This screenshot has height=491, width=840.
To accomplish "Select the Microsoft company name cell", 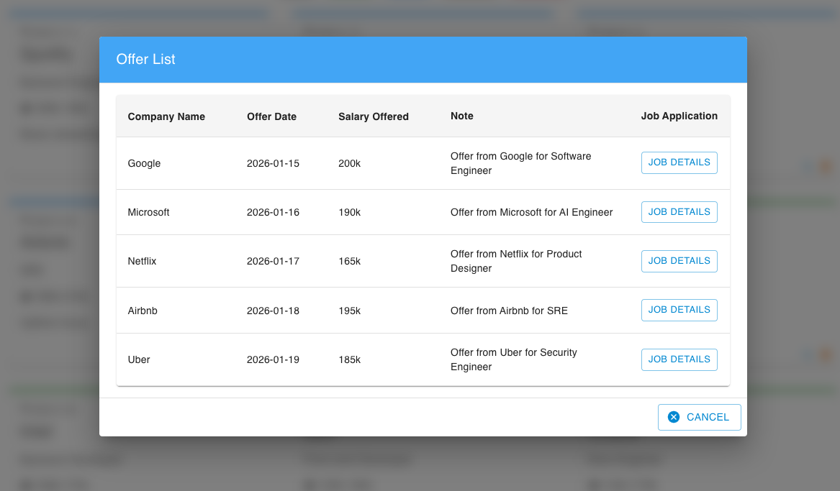I will [148, 212].
